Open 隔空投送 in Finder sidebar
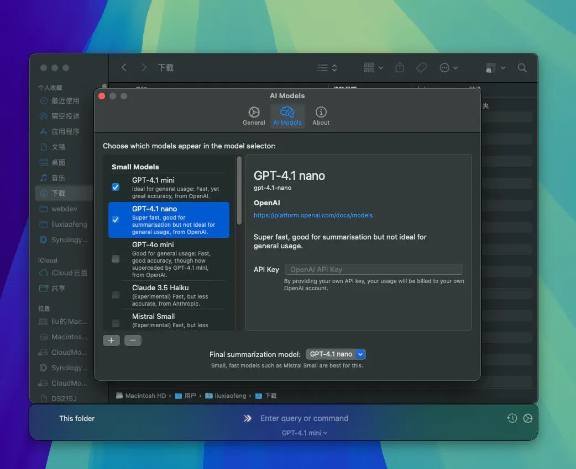Viewport: 576px width, 469px height. pos(64,116)
